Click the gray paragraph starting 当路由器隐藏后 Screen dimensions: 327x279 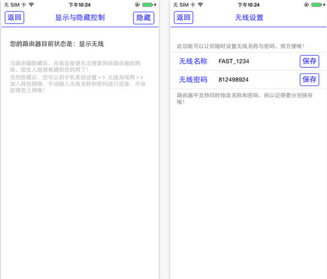click(75, 66)
